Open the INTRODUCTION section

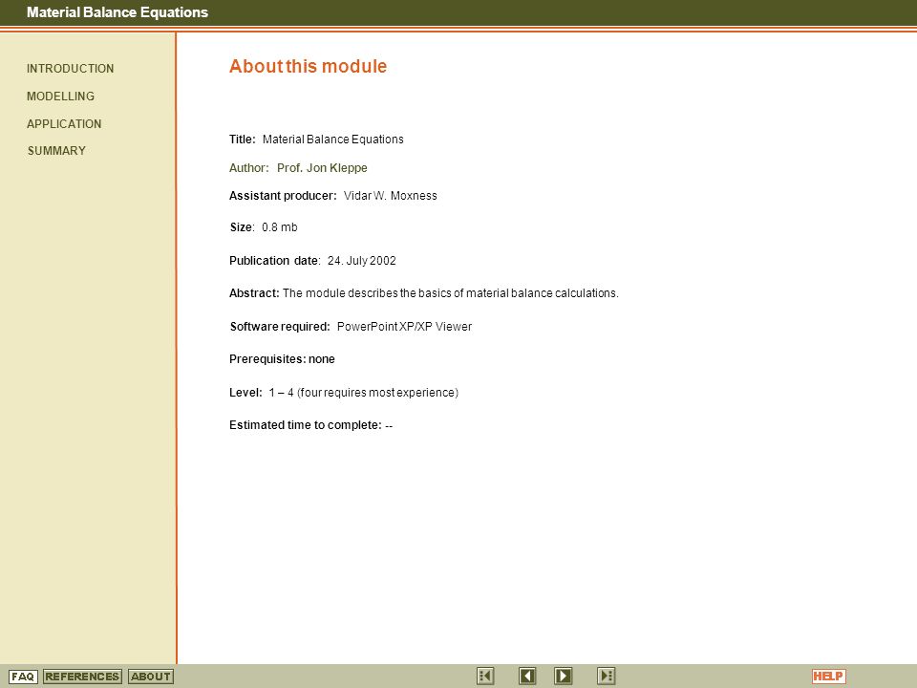(x=70, y=69)
